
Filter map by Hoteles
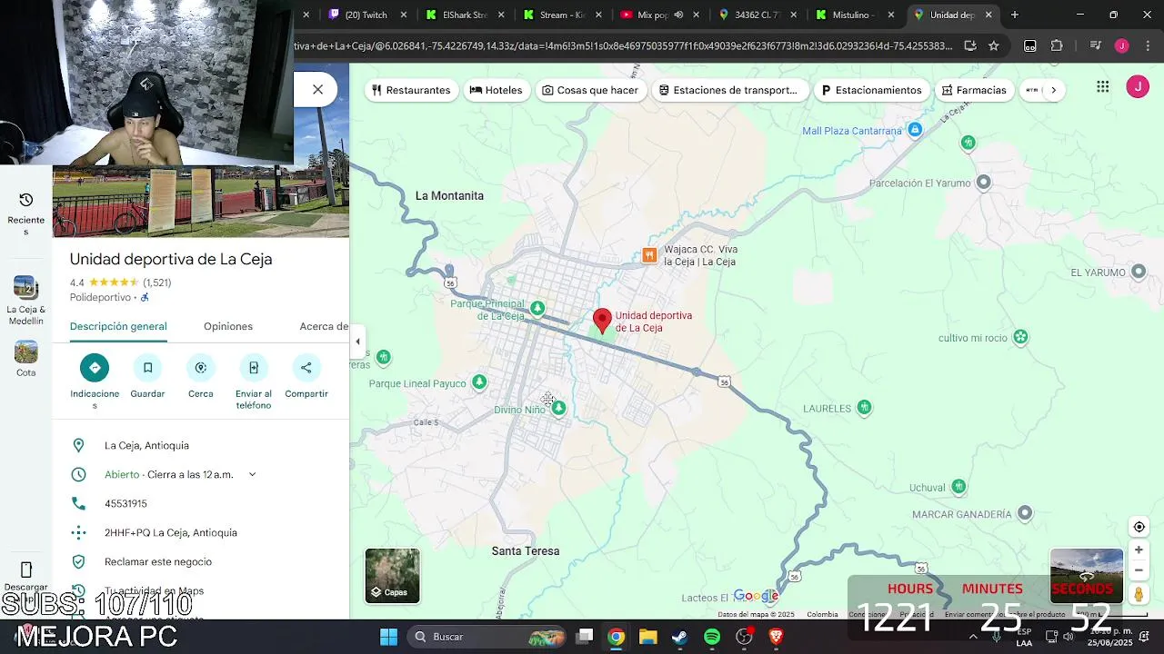(496, 90)
